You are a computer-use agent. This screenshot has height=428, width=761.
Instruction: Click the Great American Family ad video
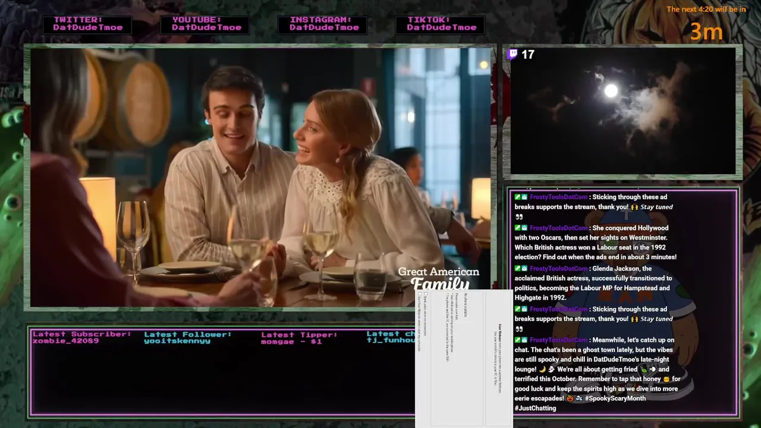tap(262, 177)
